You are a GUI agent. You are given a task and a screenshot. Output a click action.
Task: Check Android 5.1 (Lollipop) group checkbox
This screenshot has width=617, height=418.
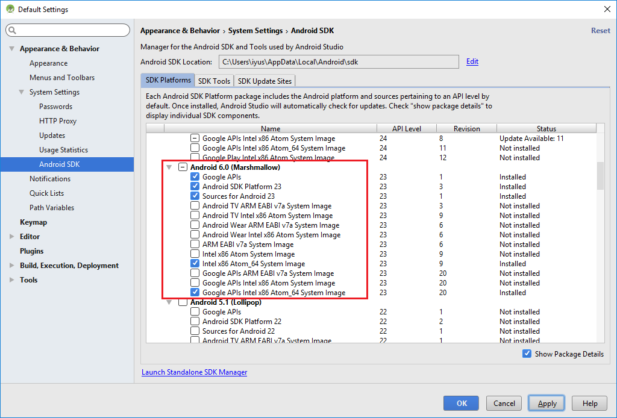[183, 302]
